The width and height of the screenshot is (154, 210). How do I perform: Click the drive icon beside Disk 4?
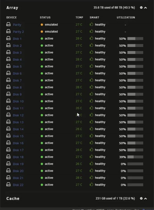(8, 59)
